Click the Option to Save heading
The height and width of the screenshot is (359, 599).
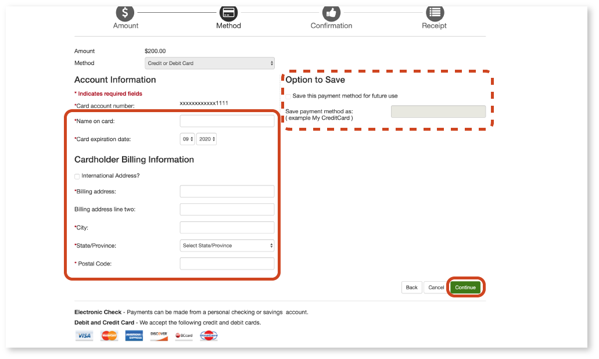click(x=315, y=80)
